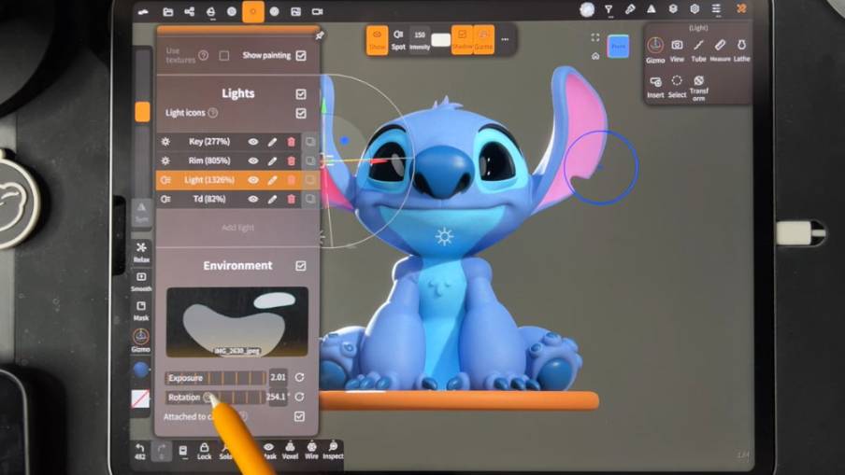
Task: Open the Spot light type selector
Action: [x=398, y=40]
